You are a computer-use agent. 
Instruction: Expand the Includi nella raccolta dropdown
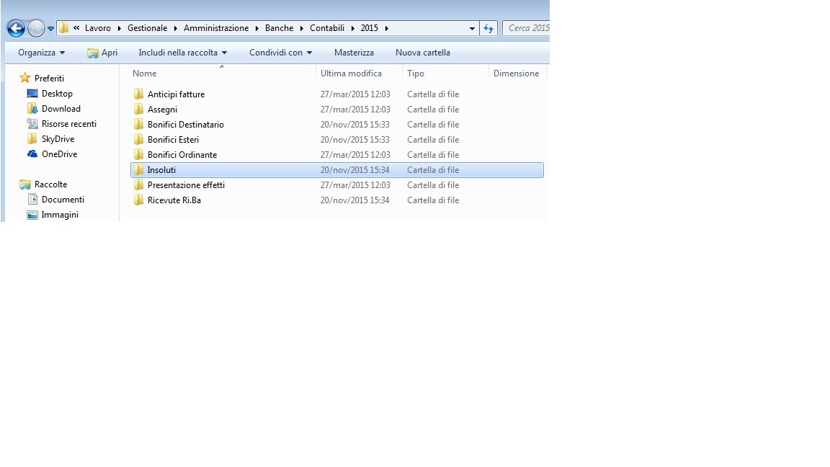[182, 53]
